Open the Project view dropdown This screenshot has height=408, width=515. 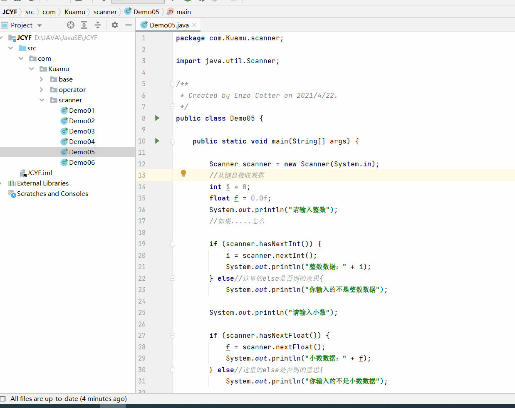40,25
